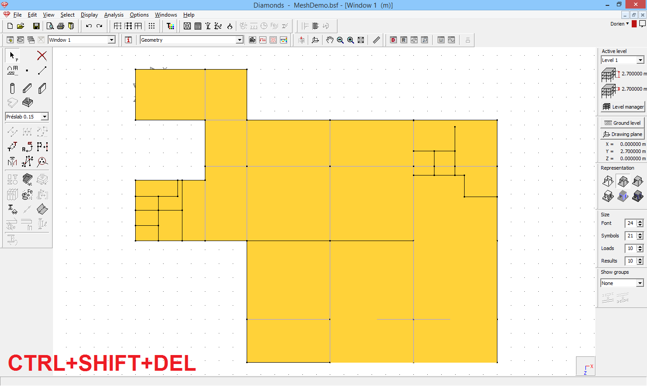This screenshot has width=647, height=386.
Task: Pick the red X delete tool
Action: pos(42,56)
